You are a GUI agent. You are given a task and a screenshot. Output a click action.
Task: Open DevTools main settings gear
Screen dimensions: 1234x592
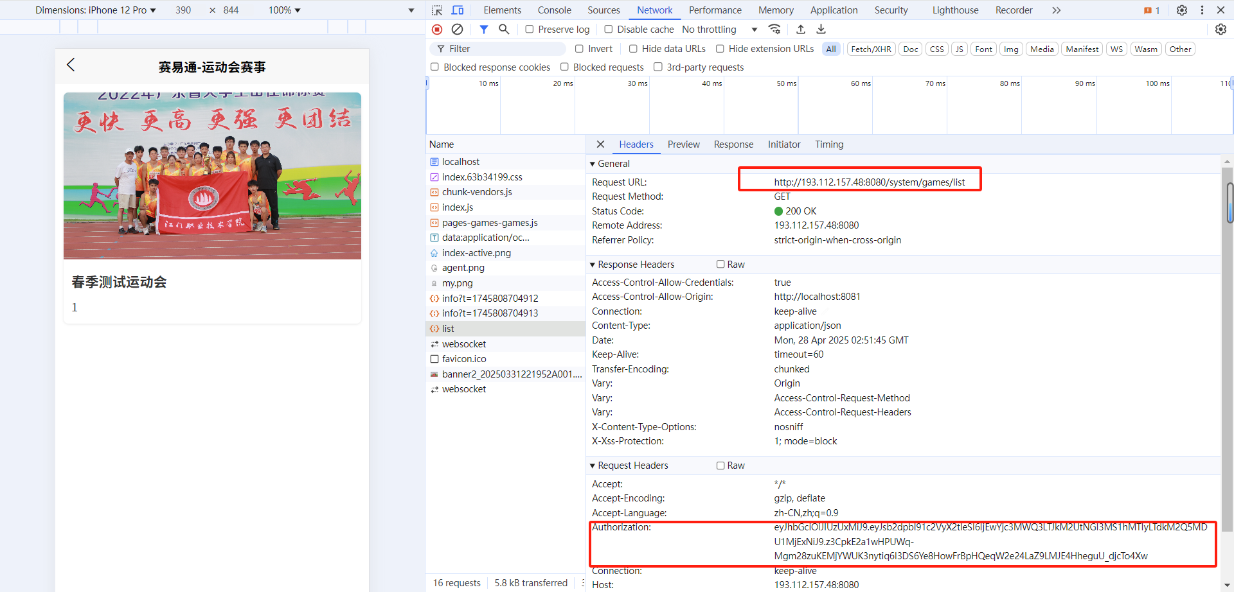click(1182, 10)
